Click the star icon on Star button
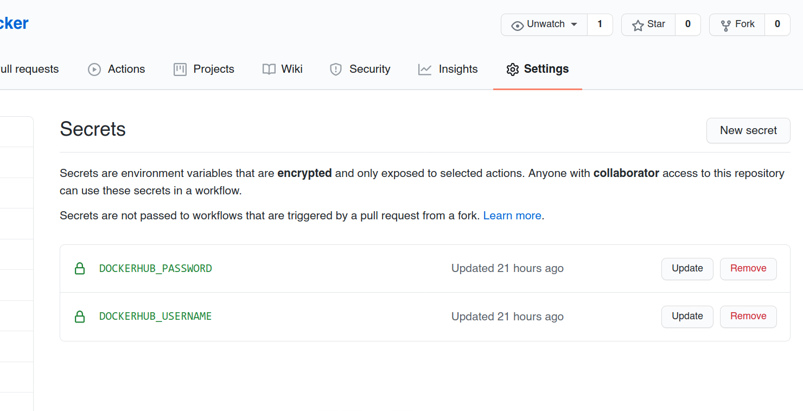The image size is (803, 411). tap(638, 25)
